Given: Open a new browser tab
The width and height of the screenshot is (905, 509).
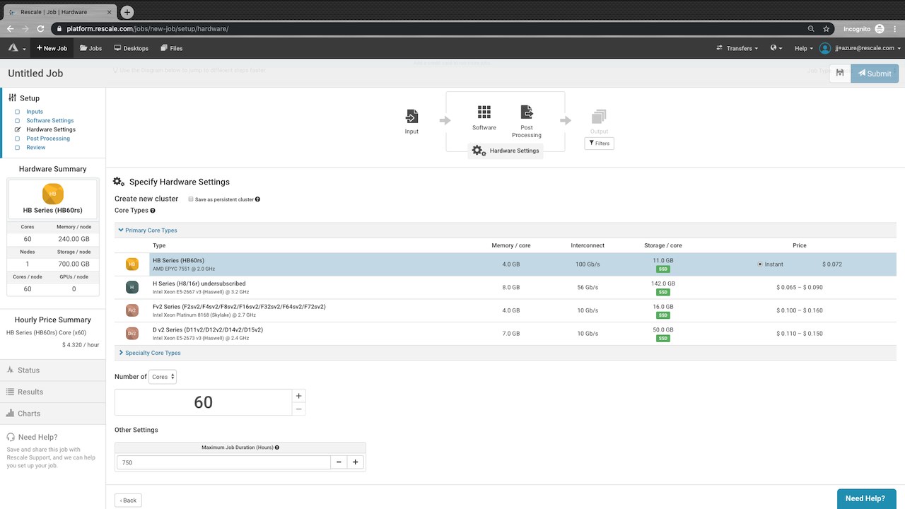Looking at the screenshot, I should tap(127, 12).
